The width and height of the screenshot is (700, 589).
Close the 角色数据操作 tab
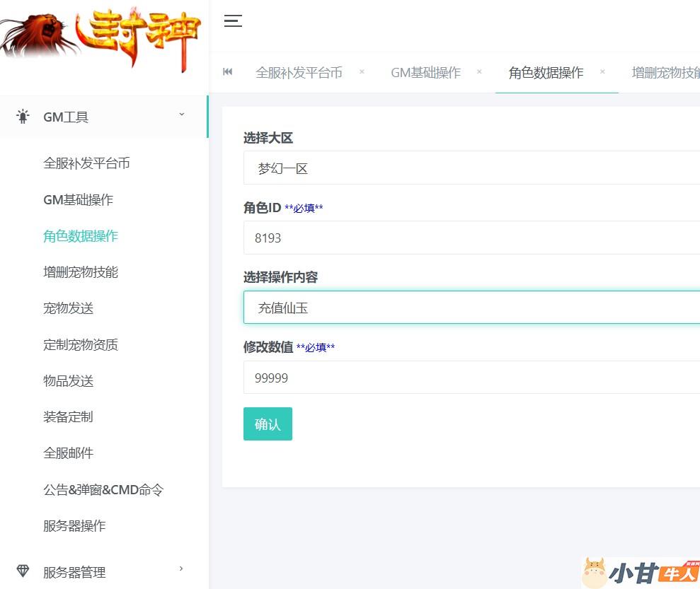[x=602, y=72]
